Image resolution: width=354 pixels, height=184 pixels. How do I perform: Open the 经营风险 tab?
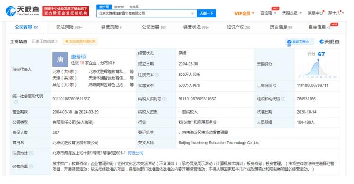(x=112, y=27)
